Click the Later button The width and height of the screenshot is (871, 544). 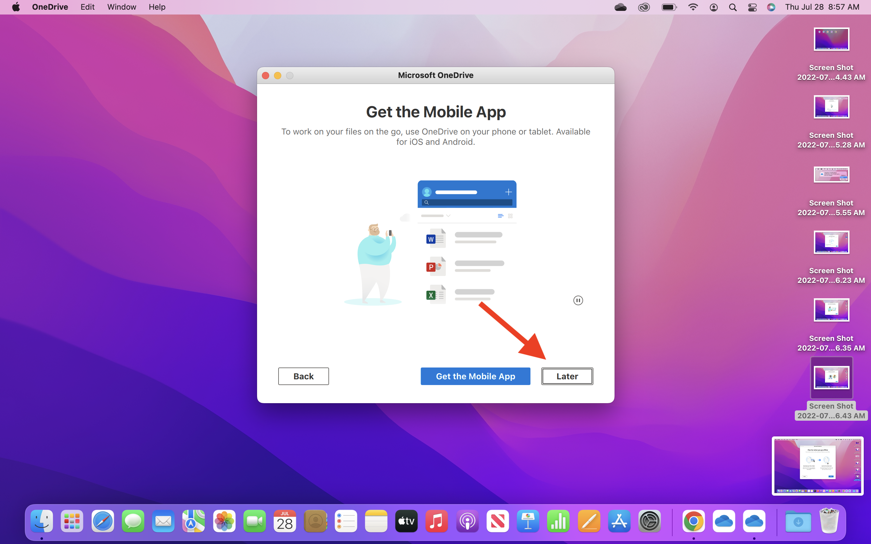567,376
